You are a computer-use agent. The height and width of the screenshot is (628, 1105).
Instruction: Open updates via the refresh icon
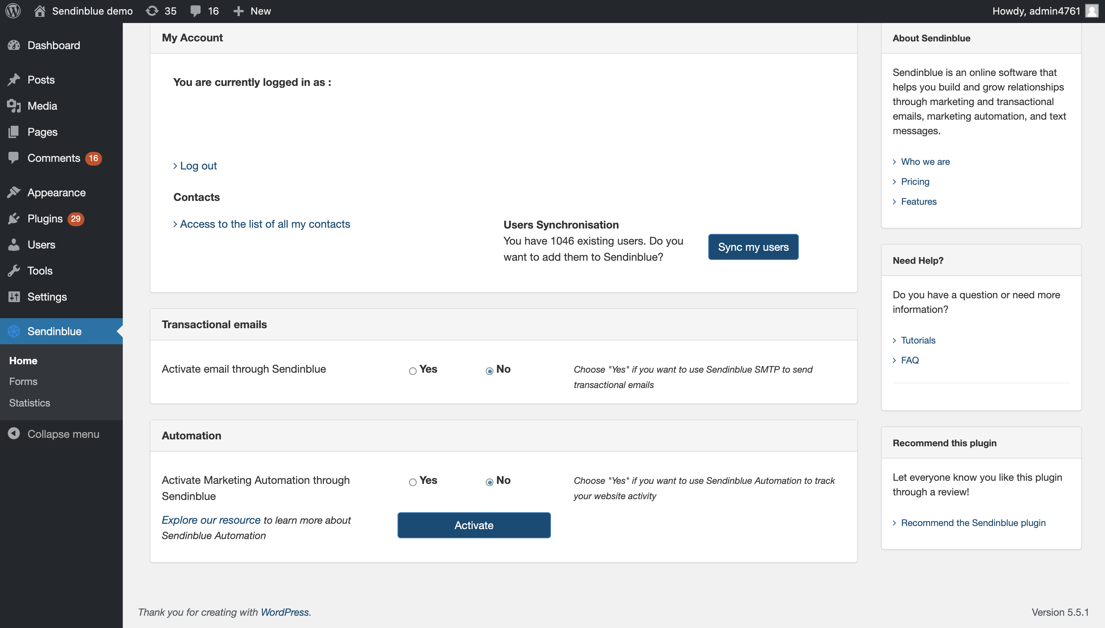[x=152, y=11]
